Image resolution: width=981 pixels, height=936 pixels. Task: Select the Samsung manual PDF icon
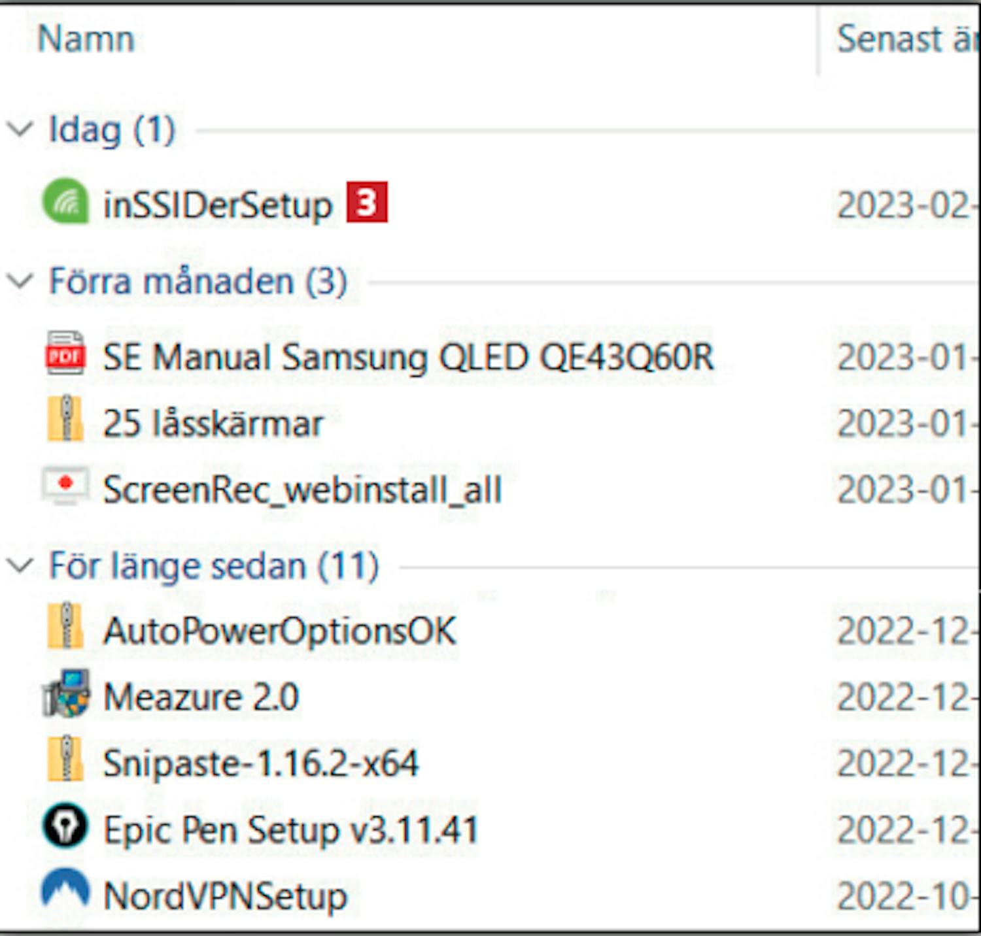click(65, 354)
